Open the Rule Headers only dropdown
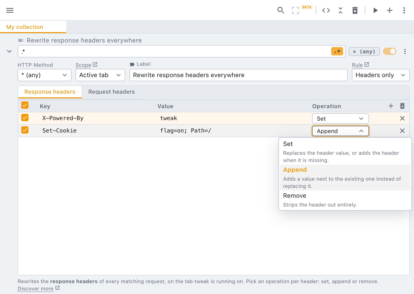The image size is (414, 294). click(x=381, y=75)
